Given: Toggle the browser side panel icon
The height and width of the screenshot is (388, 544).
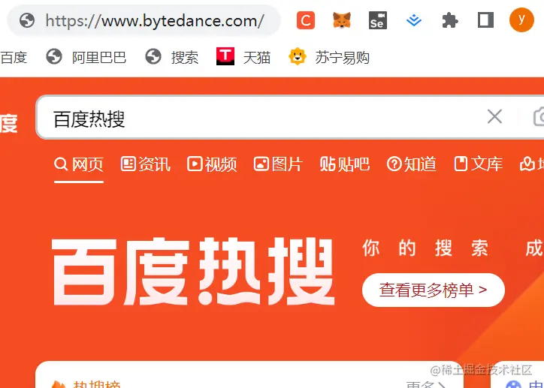Looking at the screenshot, I should coord(485,20).
